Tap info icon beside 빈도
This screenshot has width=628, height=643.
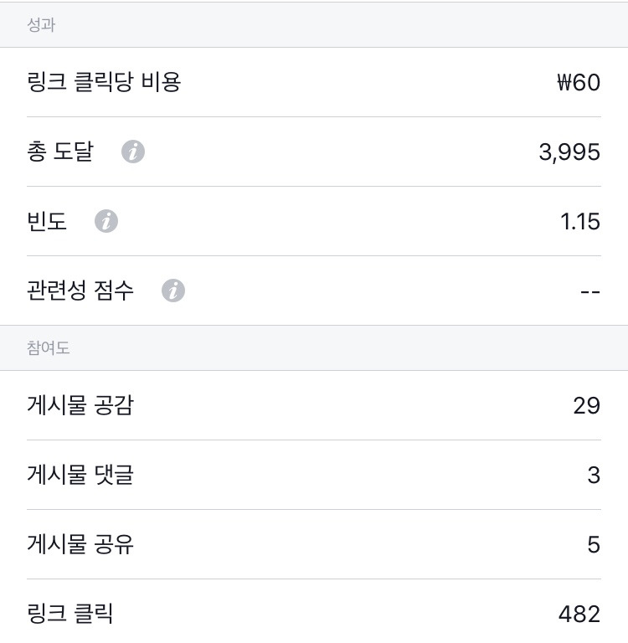pos(106,221)
